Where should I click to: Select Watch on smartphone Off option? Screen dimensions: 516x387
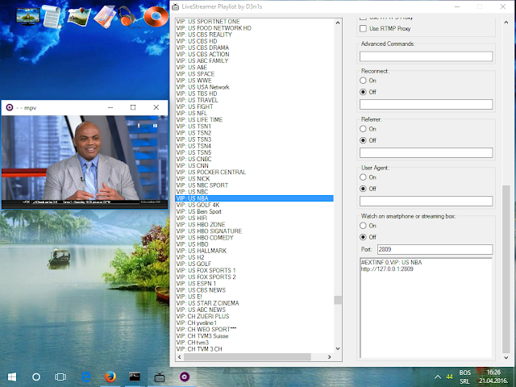(x=363, y=237)
